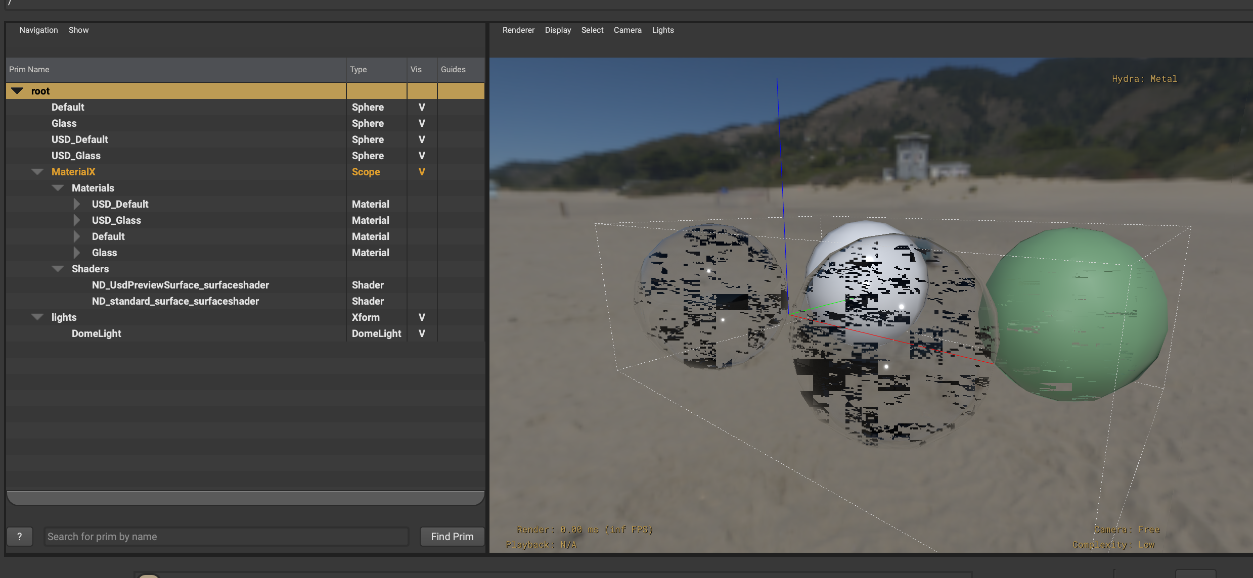This screenshot has width=1253, height=578.
Task: Open the Show menu
Action: click(78, 30)
